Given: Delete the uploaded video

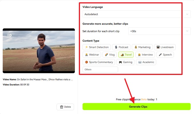Looking at the screenshot, I should click(65, 107).
